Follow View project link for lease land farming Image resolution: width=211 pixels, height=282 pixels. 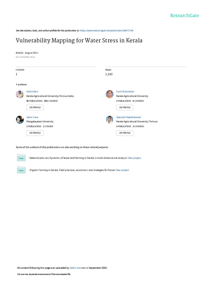(x=134, y=158)
